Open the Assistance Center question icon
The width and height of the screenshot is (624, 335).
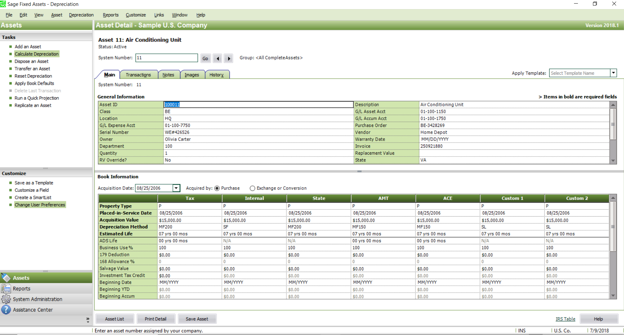6,310
